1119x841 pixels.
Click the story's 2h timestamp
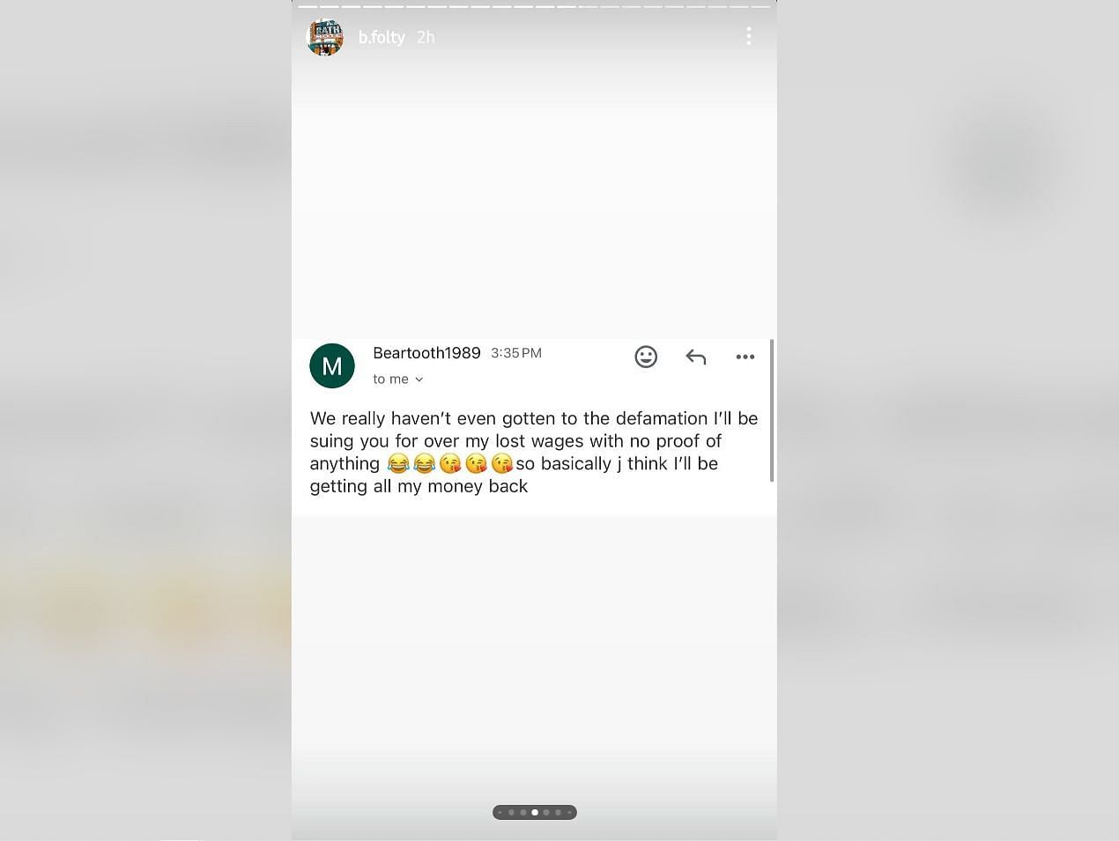[x=426, y=37]
